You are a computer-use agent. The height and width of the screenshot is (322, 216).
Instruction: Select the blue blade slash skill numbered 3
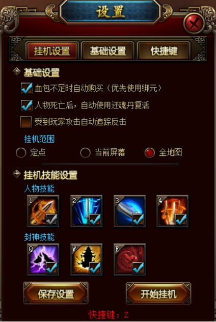click(130, 211)
